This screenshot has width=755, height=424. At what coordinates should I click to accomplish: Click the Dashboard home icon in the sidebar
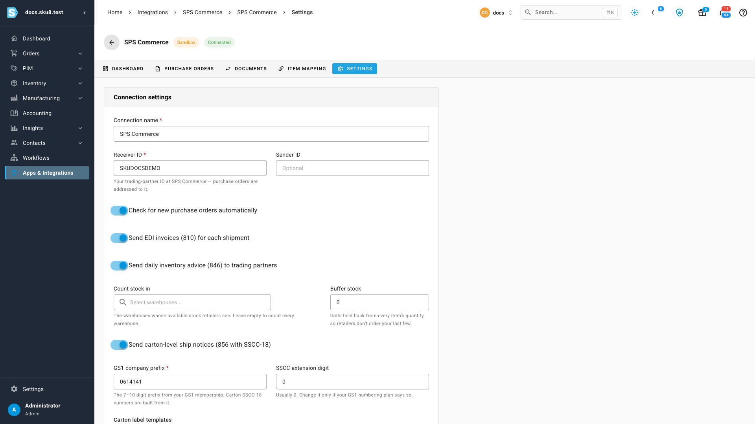coord(14,38)
